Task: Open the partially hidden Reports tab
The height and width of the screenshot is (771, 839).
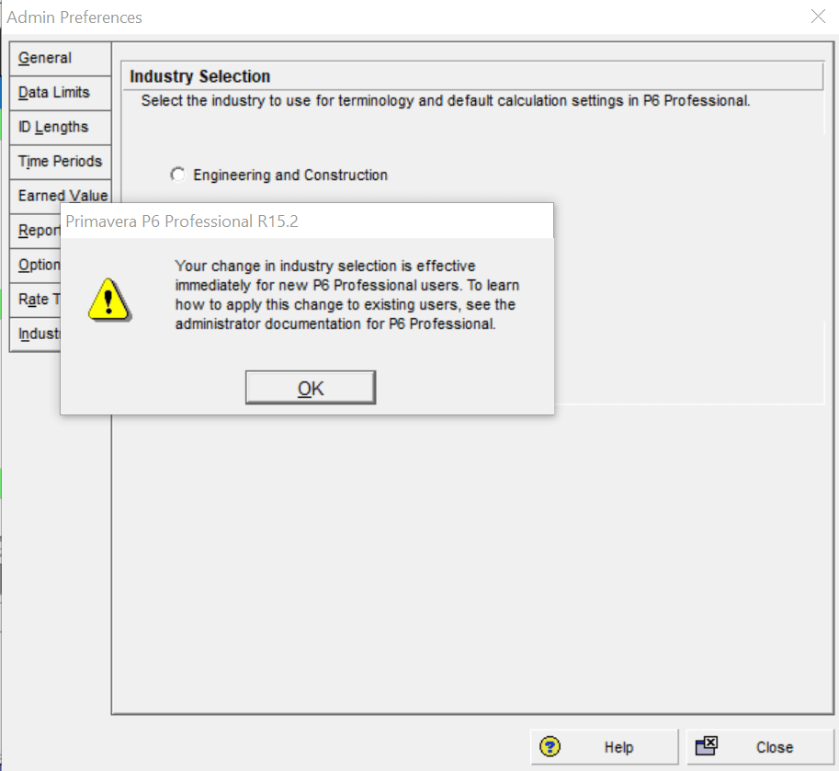Action: click(x=35, y=230)
